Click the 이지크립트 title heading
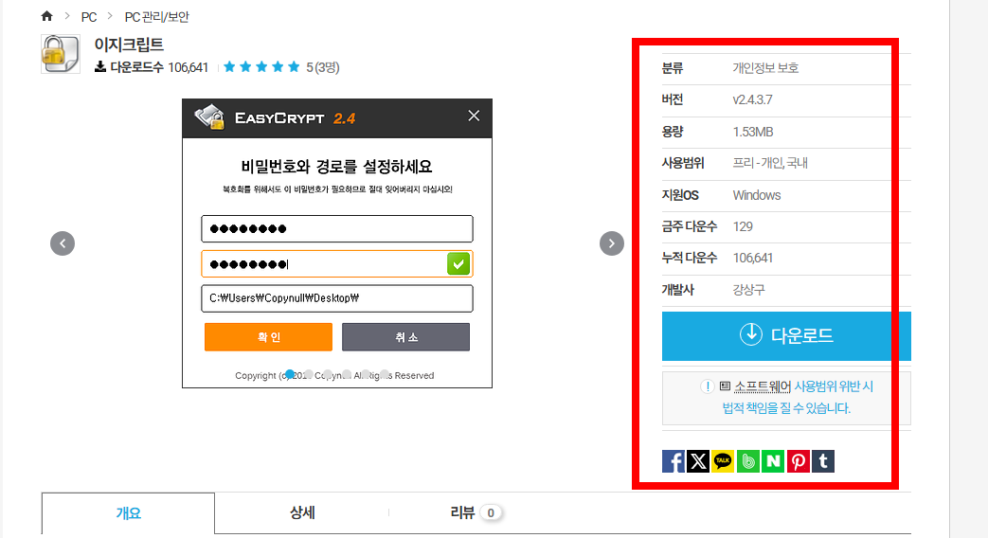This screenshot has width=988, height=538. pos(129,45)
